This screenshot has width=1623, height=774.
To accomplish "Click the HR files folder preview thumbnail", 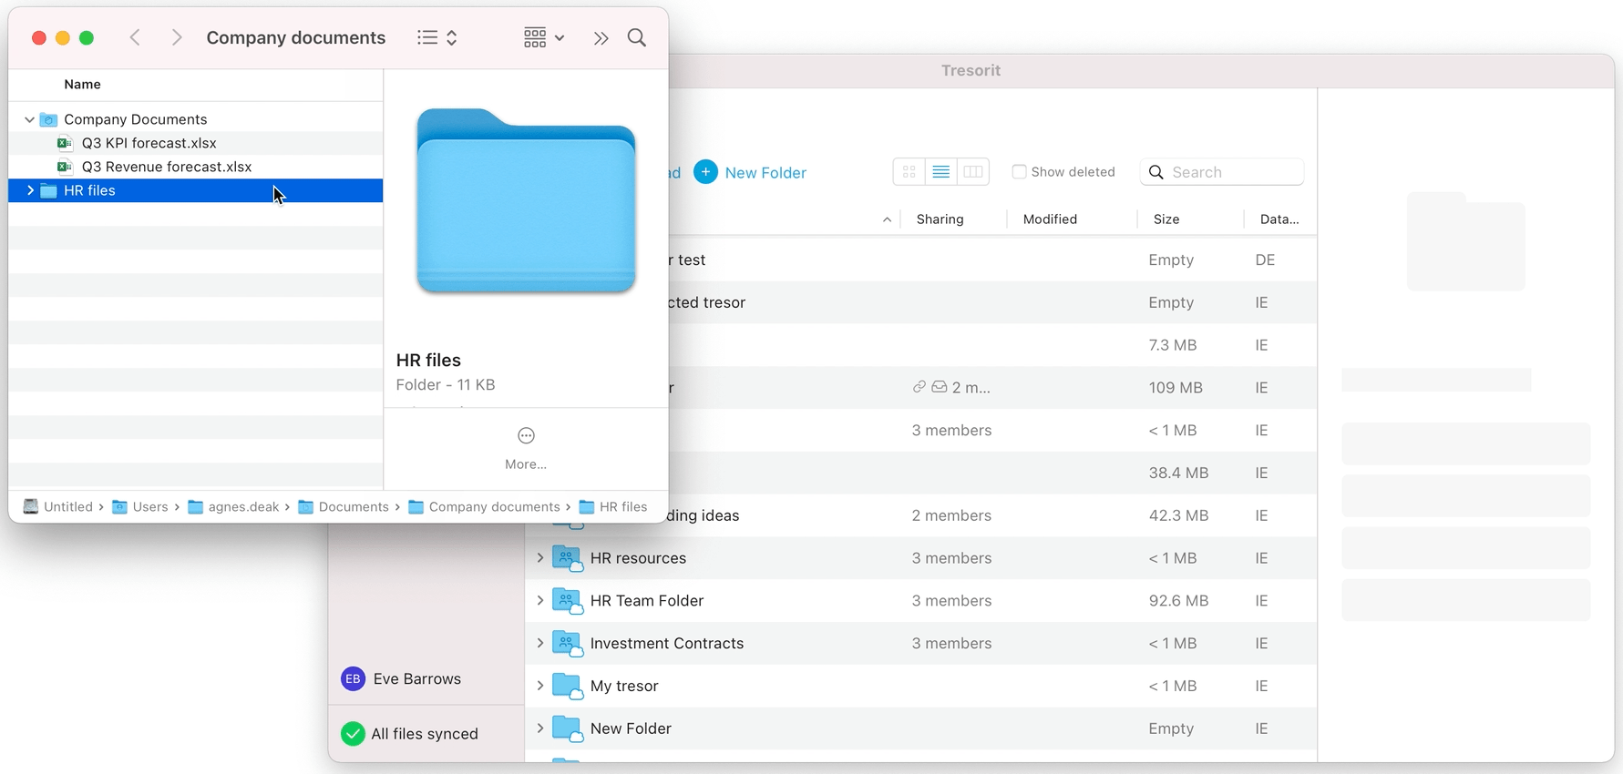I will click(526, 201).
